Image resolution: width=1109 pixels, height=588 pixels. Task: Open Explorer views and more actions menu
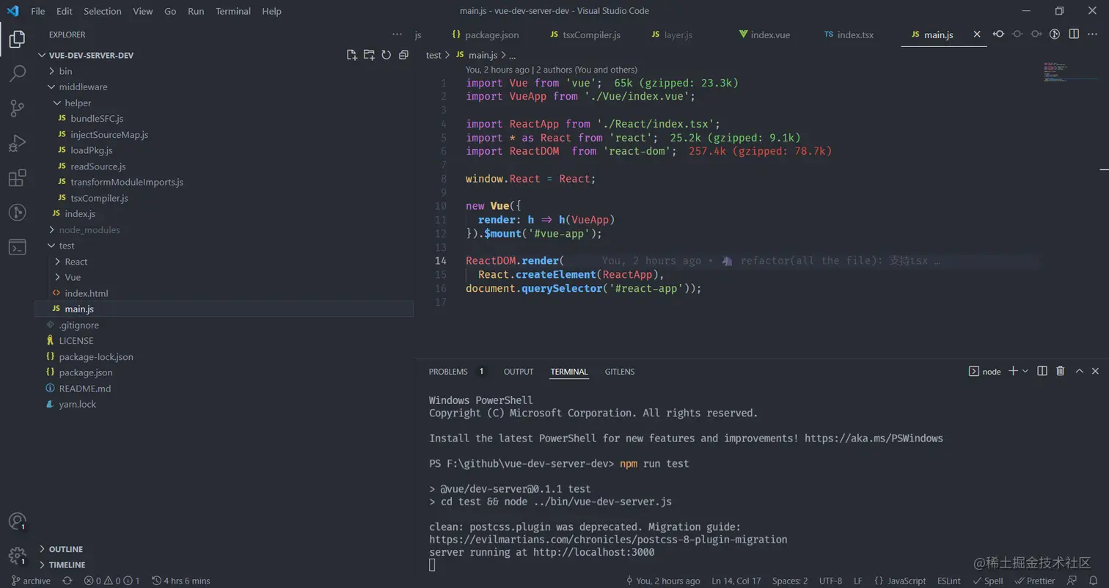click(x=397, y=34)
